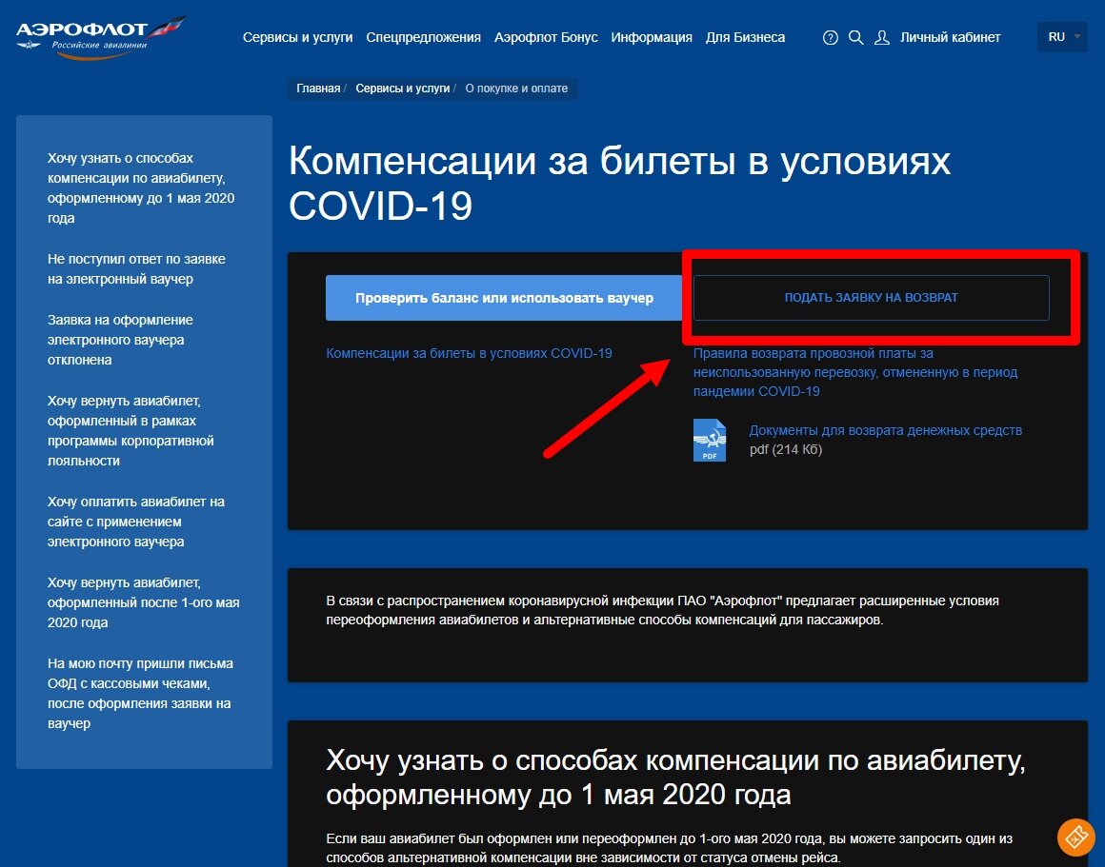Screen dimensions: 1105x867
Task: Select sidebar item about письма ОФД с чеками
Action: tap(140, 693)
